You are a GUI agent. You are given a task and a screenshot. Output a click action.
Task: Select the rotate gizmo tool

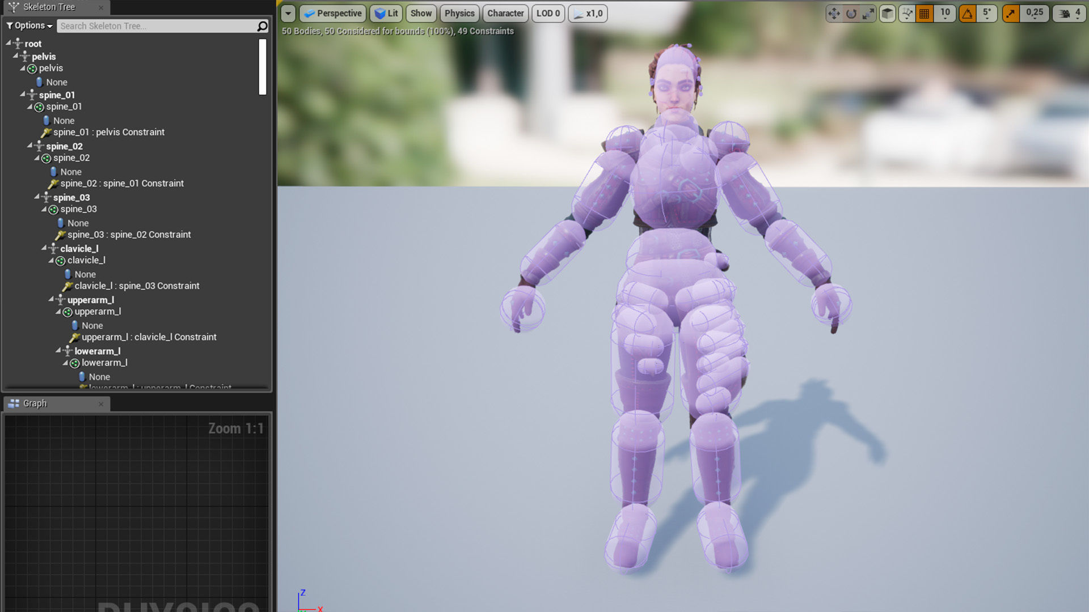pyautogui.click(x=851, y=14)
